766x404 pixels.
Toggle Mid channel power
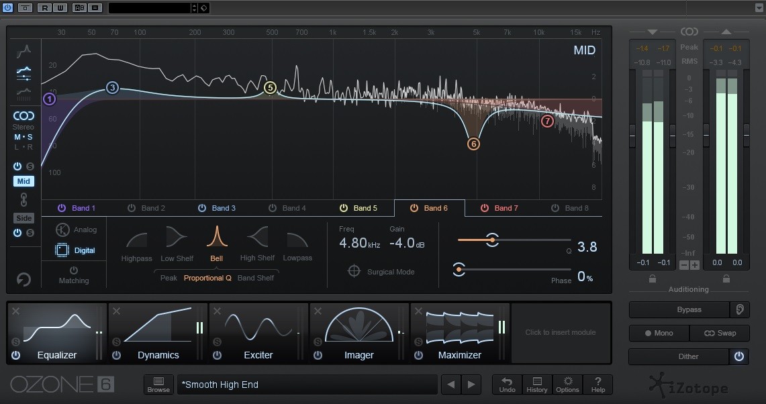[17, 166]
